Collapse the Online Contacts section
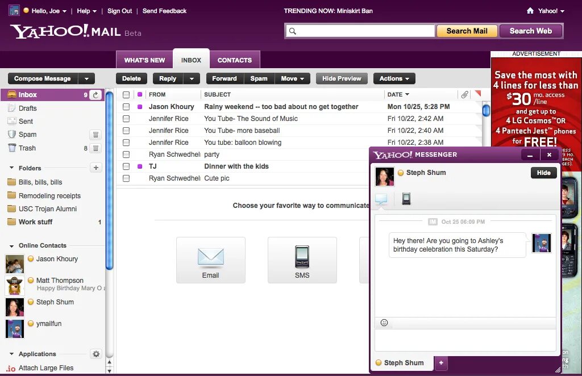Image resolution: width=582 pixels, height=376 pixels. 11,246
